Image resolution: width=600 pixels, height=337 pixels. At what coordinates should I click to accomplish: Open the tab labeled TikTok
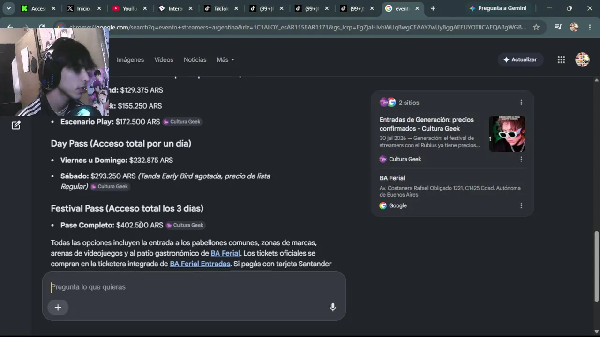pos(220,8)
